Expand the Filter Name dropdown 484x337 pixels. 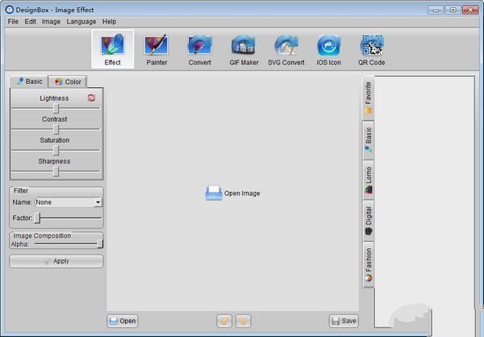point(98,202)
